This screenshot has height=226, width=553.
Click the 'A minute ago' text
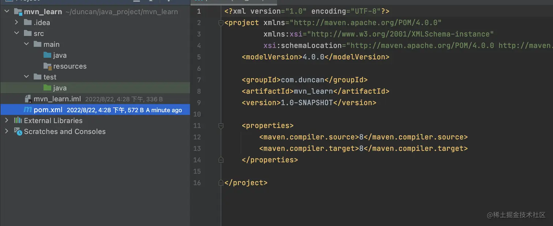(x=164, y=110)
